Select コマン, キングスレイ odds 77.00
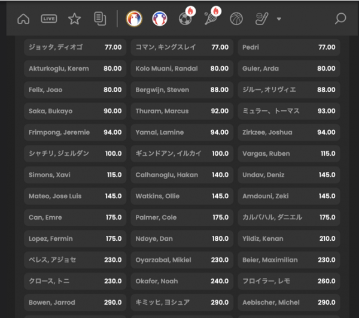This screenshot has width=359, height=318. [x=182, y=47]
